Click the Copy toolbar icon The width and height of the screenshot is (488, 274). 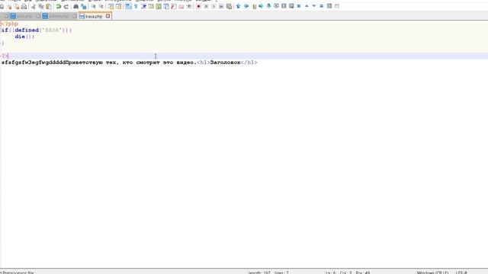41,6
